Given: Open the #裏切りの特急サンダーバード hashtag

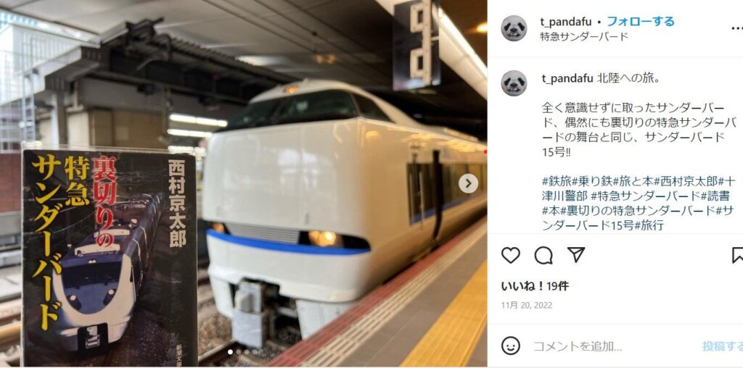Looking at the screenshot, I should (637, 211).
